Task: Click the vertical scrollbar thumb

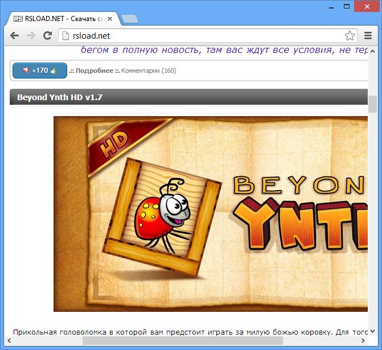Action: (372, 104)
